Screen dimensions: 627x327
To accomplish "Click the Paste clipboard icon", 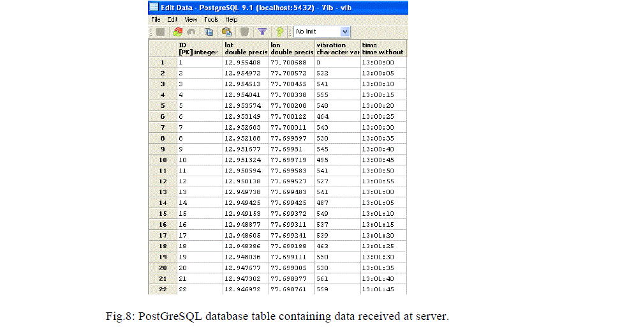I will [x=226, y=31].
